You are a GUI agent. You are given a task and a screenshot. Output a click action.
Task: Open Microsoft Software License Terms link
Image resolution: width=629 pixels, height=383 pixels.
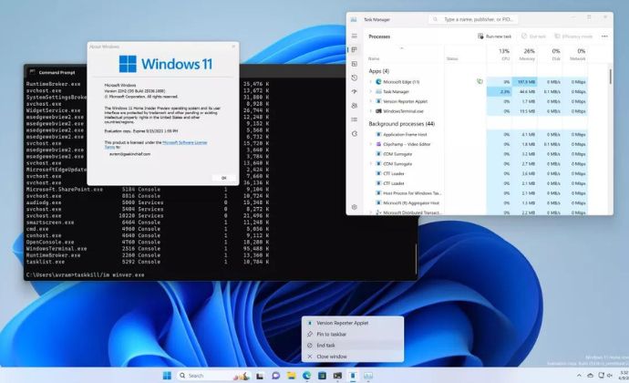(184, 142)
